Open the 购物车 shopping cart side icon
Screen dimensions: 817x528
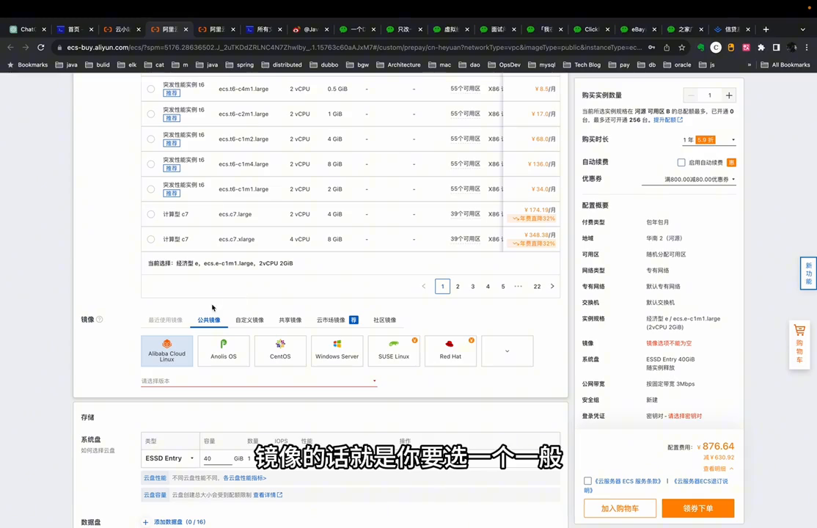pos(799,343)
